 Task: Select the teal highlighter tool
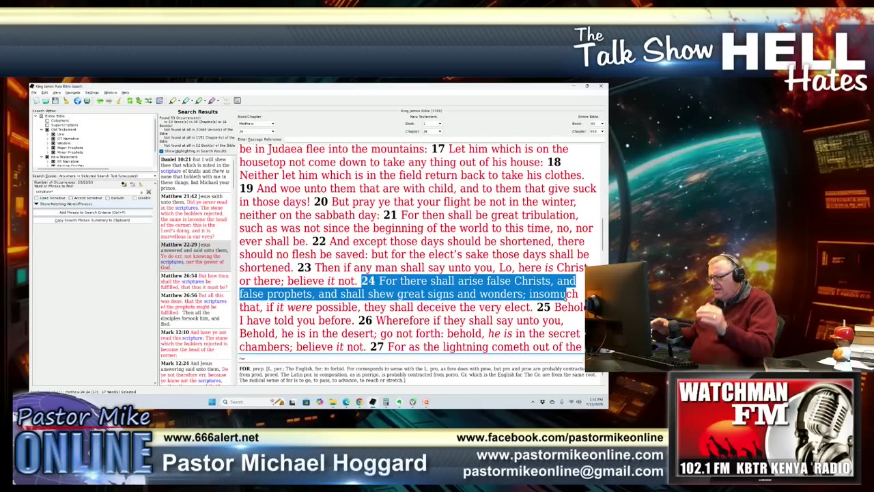coord(186,100)
